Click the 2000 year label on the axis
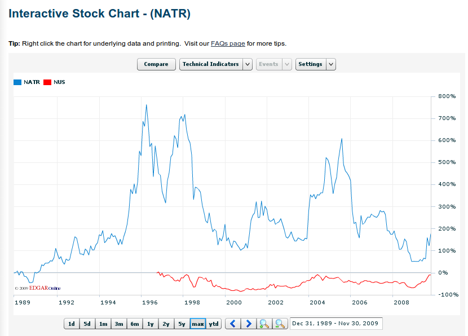The height and width of the screenshot is (336, 468). click(x=233, y=303)
